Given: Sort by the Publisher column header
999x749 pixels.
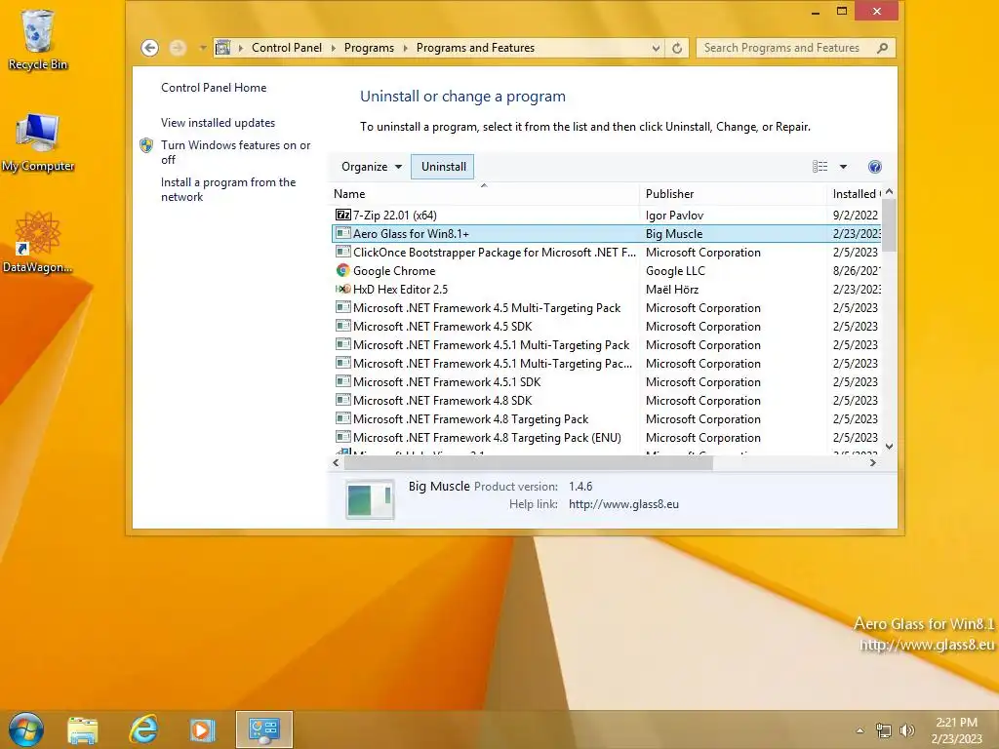Looking at the screenshot, I should pos(733,194).
